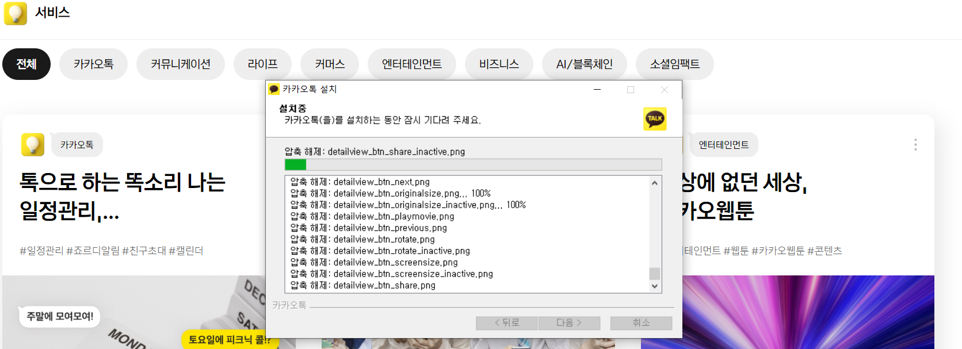The height and width of the screenshot is (349, 962).
Task: Click the #일정관리 hashtag
Action: tap(41, 251)
